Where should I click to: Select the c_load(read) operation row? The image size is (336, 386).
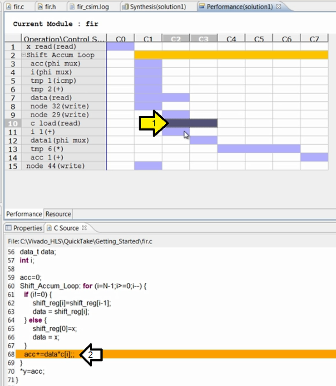pyautogui.click(x=64, y=123)
